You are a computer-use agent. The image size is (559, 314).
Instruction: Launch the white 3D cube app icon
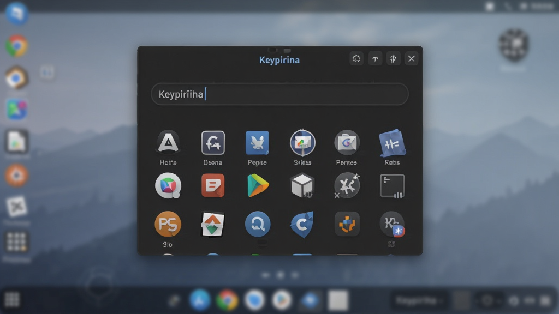pyautogui.click(x=302, y=185)
